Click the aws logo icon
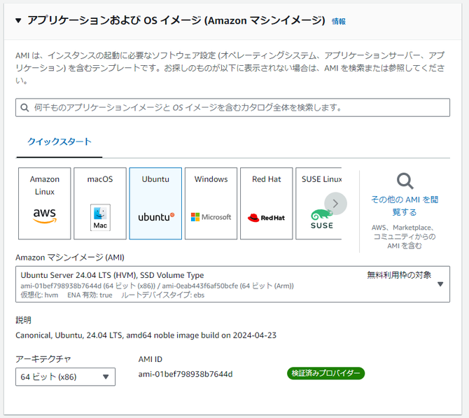Image resolution: width=469 pixels, height=418 pixels. tap(45, 216)
